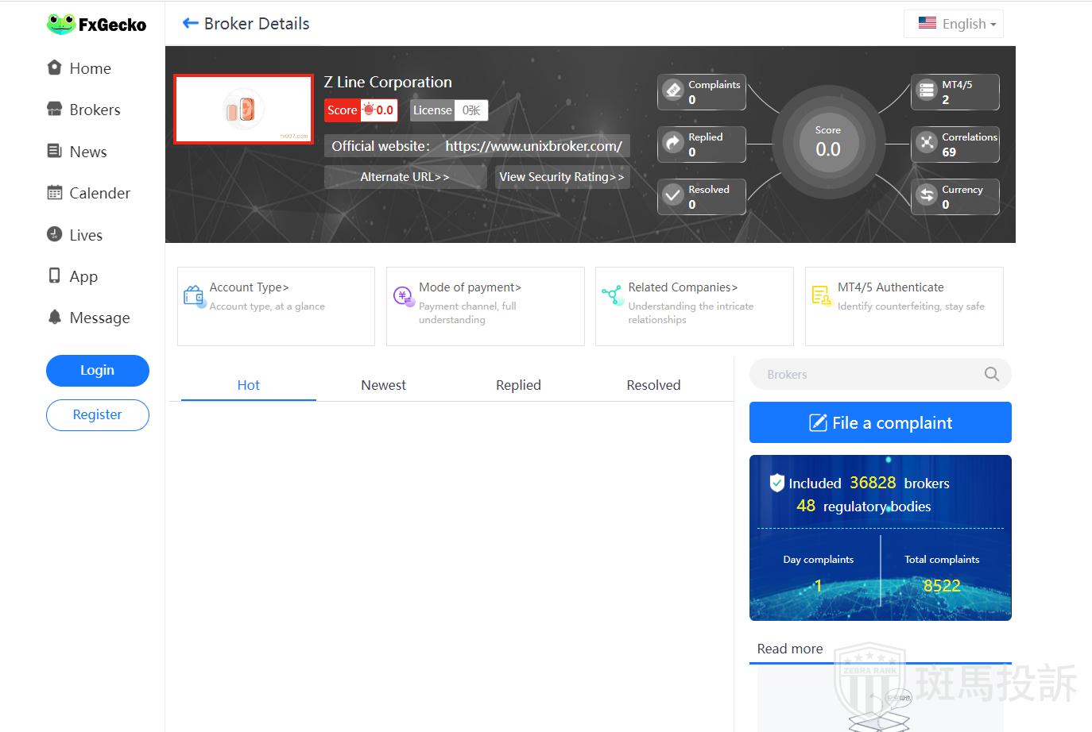The width and height of the screenshot is (1092, 732).
Task: Click the Resolved checkmark icon
Action: 674,195
